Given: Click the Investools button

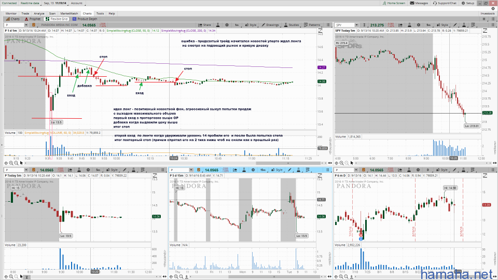Looking at the screenshot, I should 488,13.
